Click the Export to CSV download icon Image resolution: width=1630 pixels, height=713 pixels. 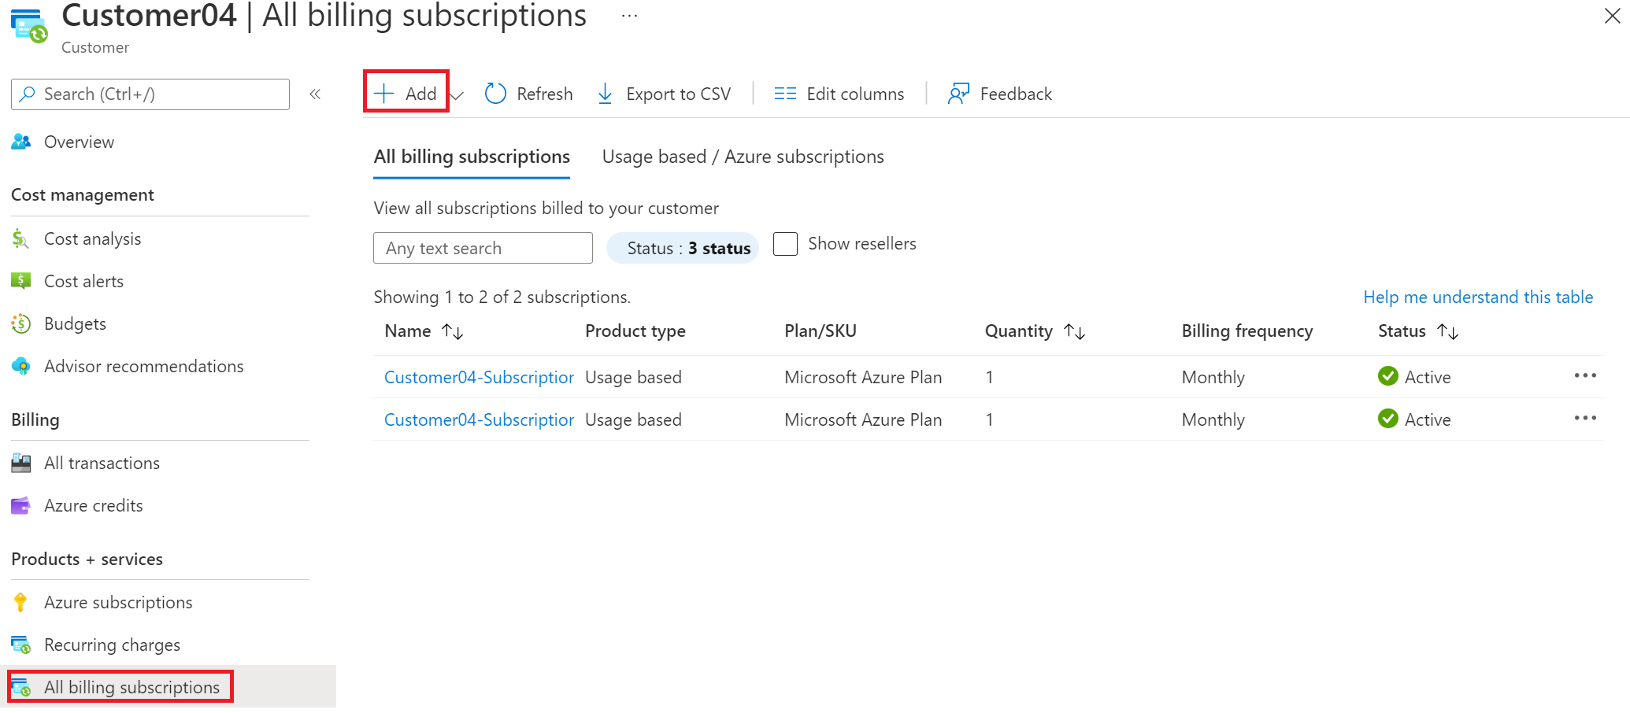coord(605,94)
